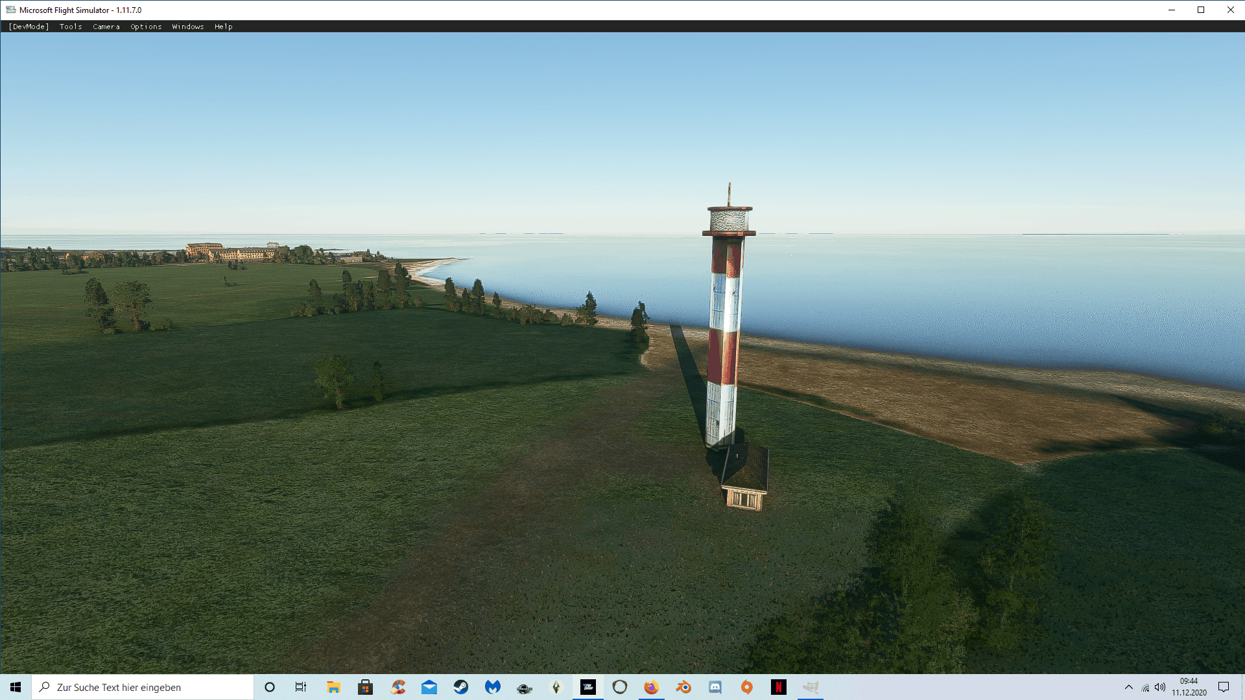Open Malwarebytes from the taskbar
The height and width of the screenshot is (700, 1245).
(x=493, y=687)
